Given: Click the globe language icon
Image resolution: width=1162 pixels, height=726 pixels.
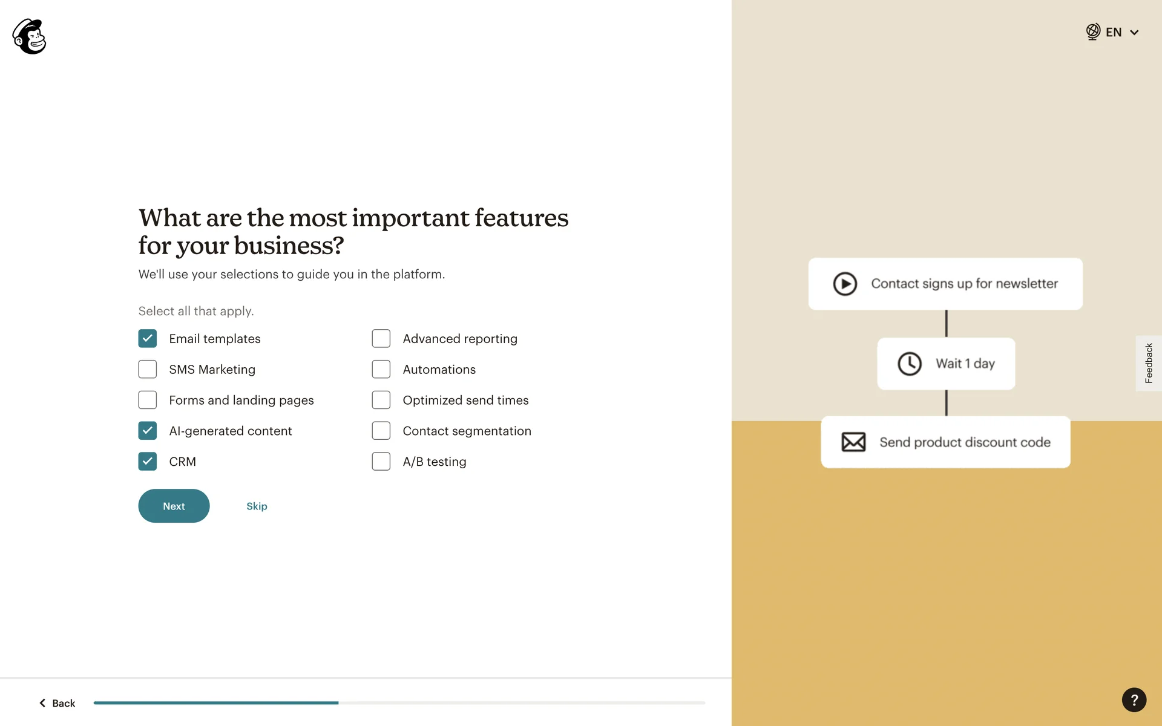Looking at the screenshot, I should coord(1092,31).
